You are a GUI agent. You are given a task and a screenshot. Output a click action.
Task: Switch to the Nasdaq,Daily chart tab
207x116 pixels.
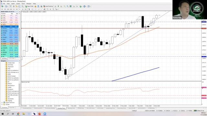tap(61, 108)
